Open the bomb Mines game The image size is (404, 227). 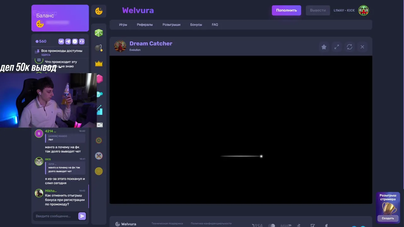[99, 48]
